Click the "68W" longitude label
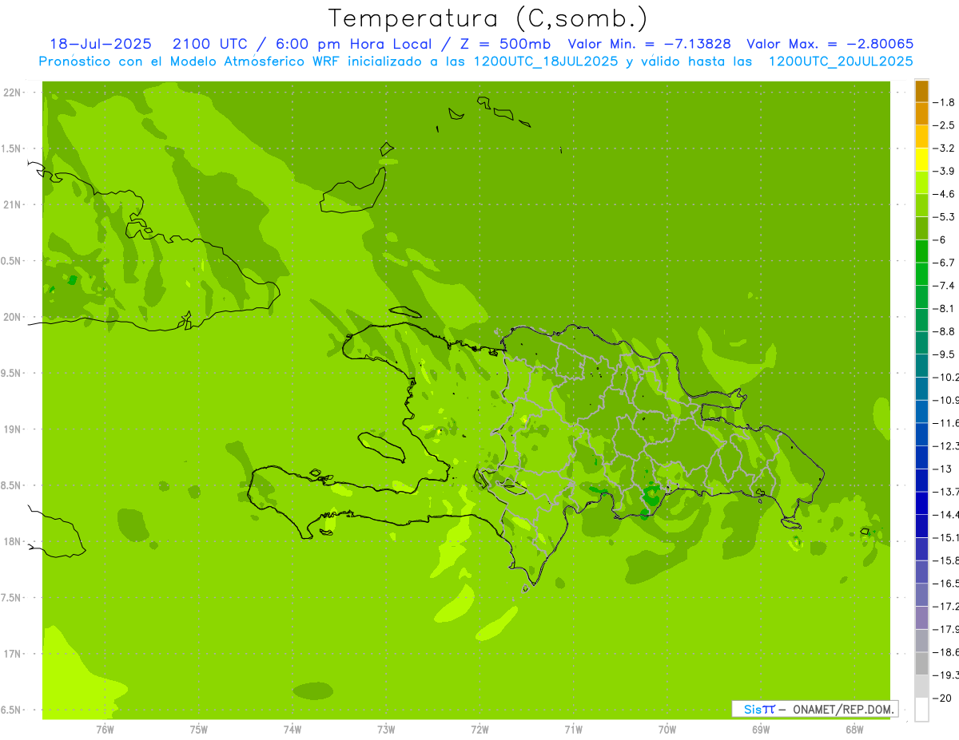959x740 pixels. (x=854, y=729)
